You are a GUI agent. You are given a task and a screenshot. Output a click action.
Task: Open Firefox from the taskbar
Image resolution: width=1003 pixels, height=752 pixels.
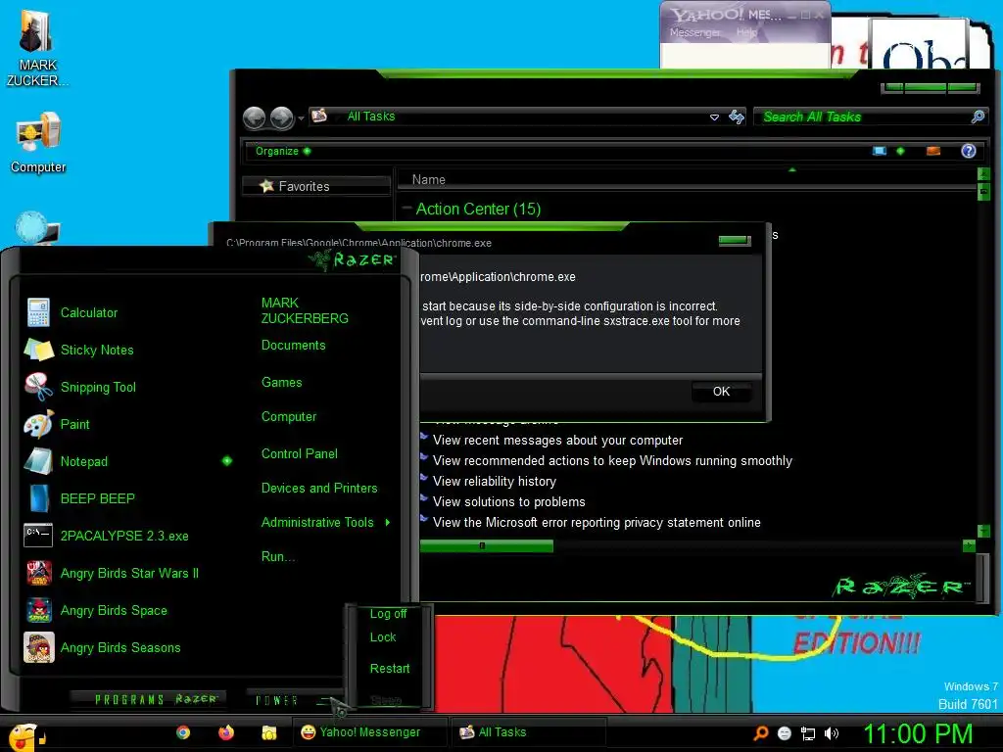pos(226,732)
